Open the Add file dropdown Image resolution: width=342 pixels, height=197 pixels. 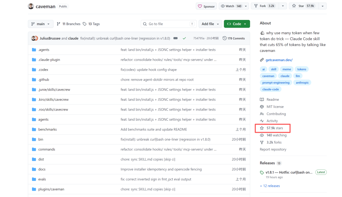point(210,24)
